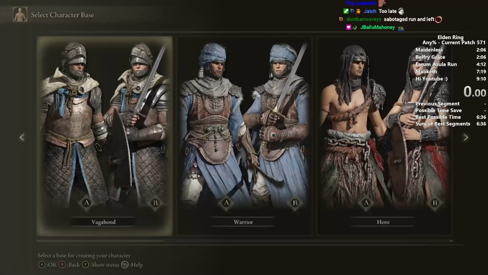Pick Hero body type B diamond
Image resolution: width=488 pixels, height=275 pixels.
pyautogui.click(x=435, y=203)
